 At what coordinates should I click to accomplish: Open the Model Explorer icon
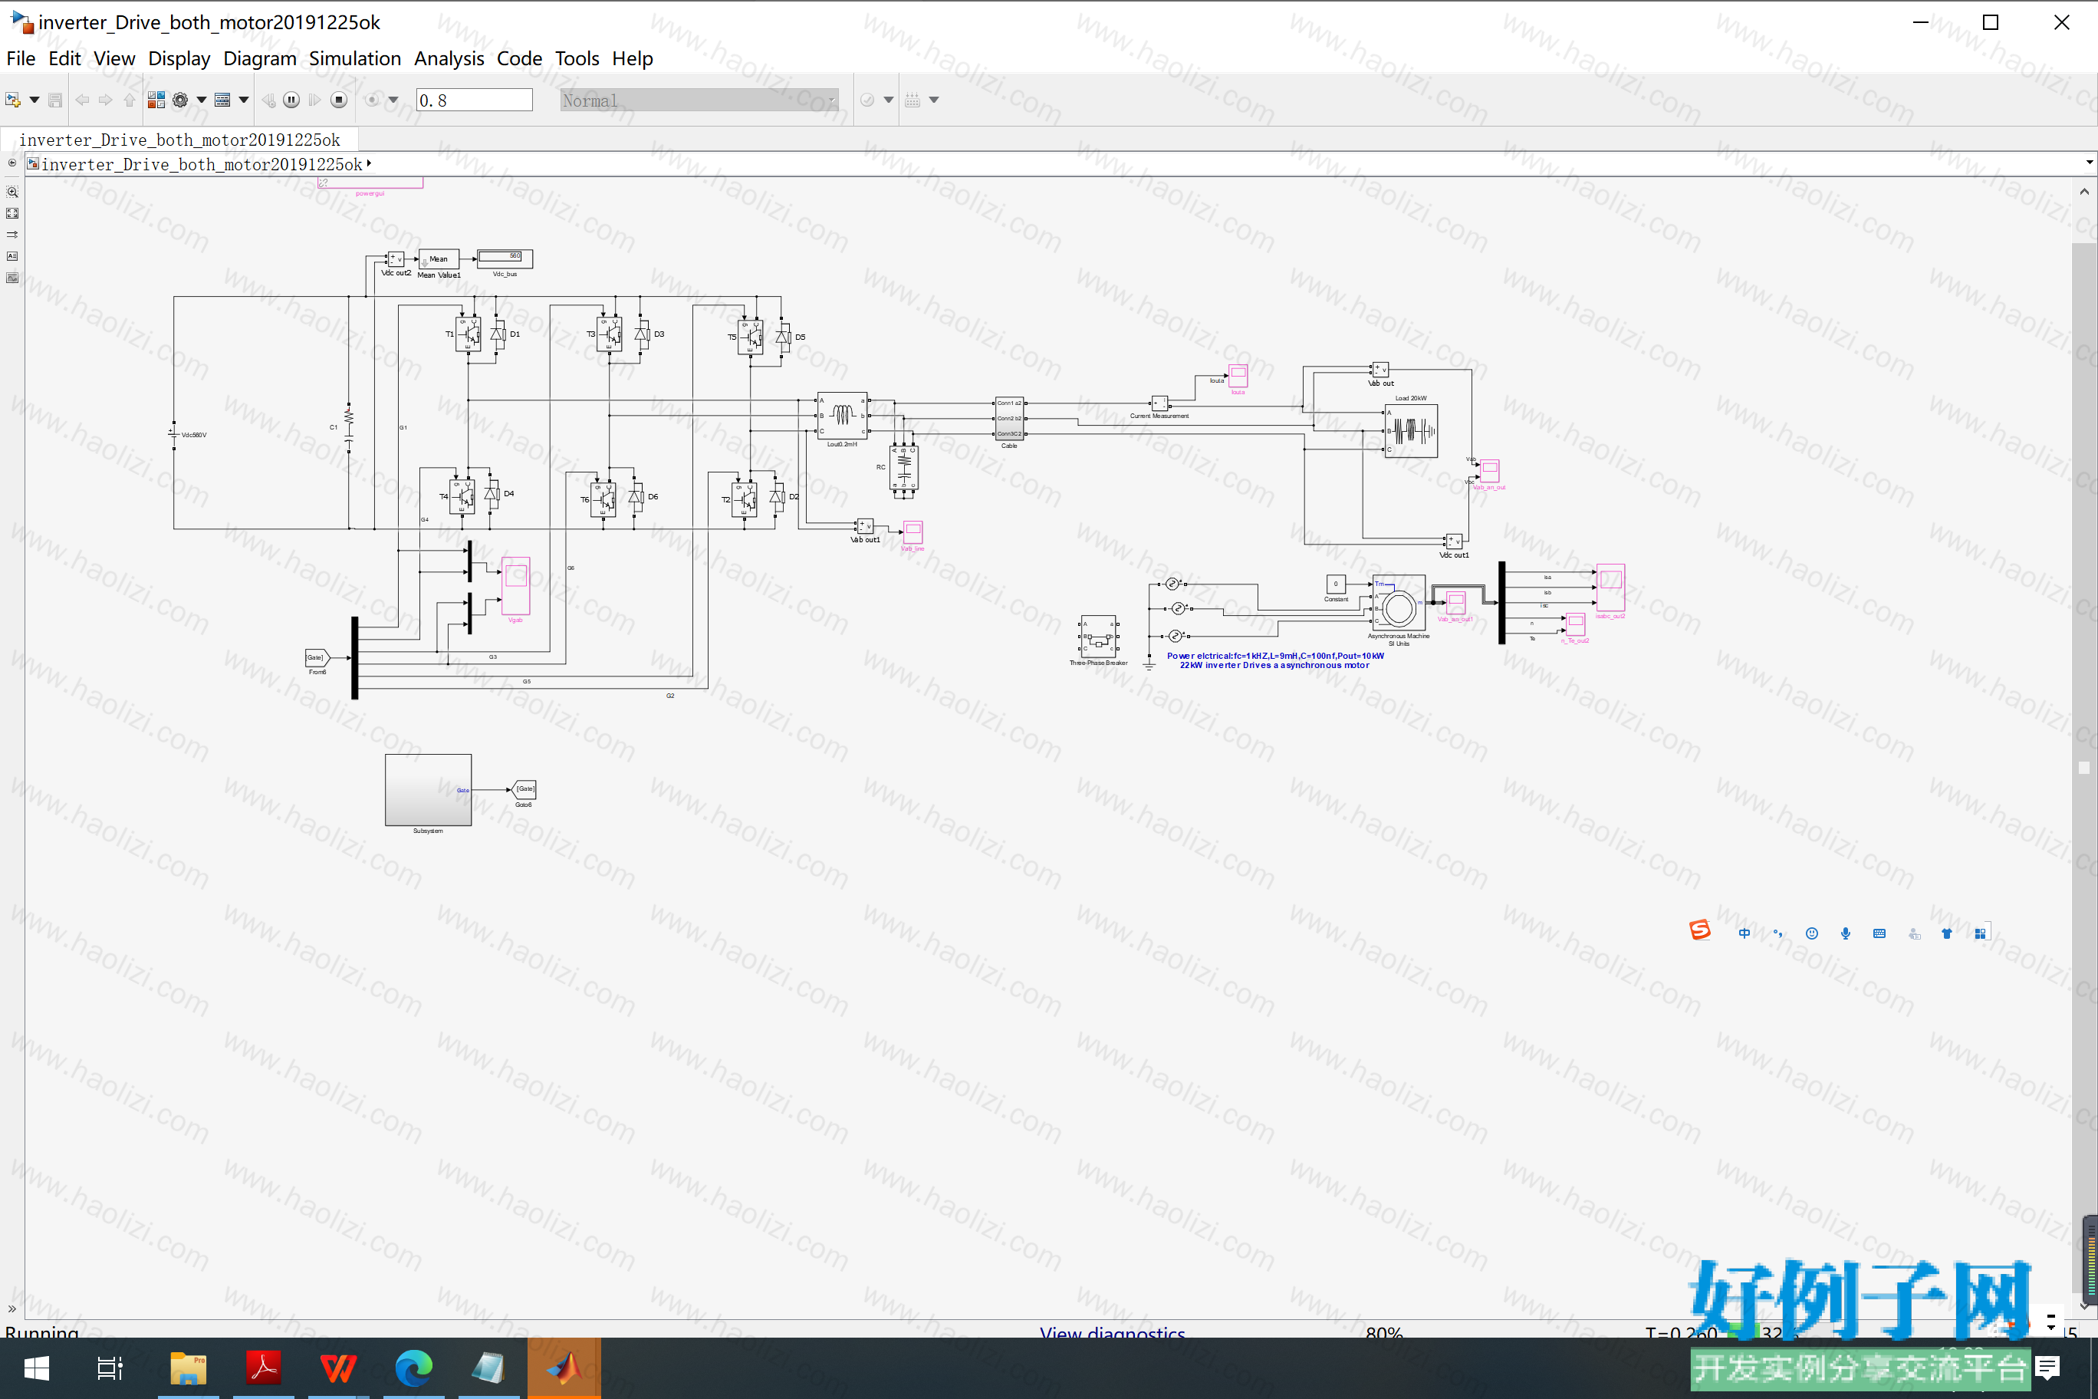pyautogui.click(x=223, y=100)
